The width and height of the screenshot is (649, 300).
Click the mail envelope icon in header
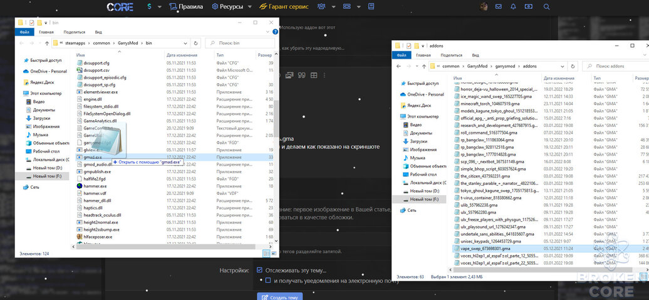[499, 7]
